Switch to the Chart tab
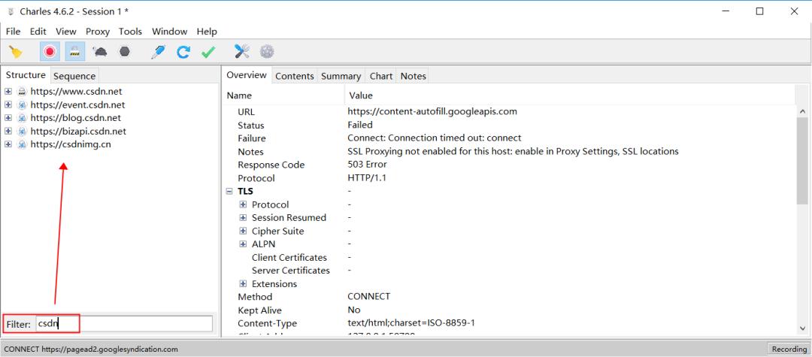The image size is (812, 357). (x=380, y=76)
